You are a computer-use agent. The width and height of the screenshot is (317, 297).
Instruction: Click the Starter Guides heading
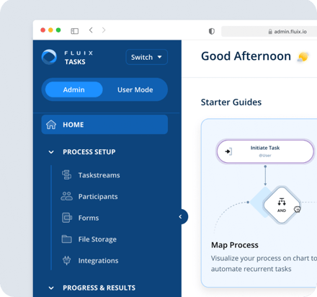[231, 102]
